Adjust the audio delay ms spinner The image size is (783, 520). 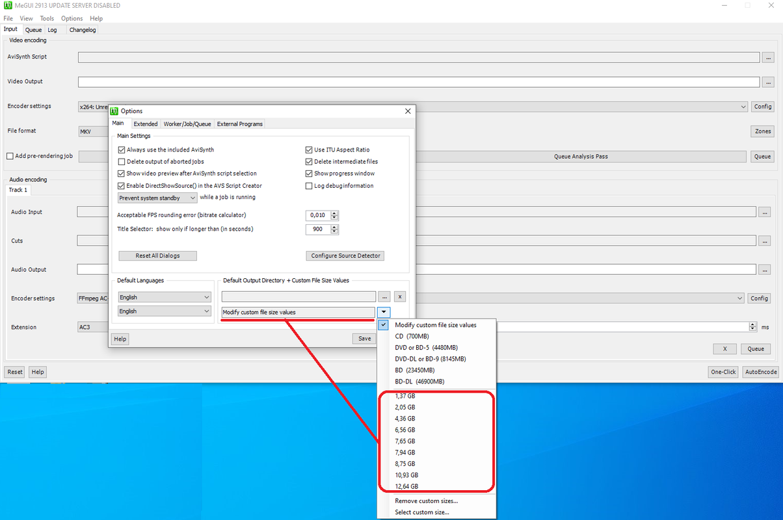[754, 327]
